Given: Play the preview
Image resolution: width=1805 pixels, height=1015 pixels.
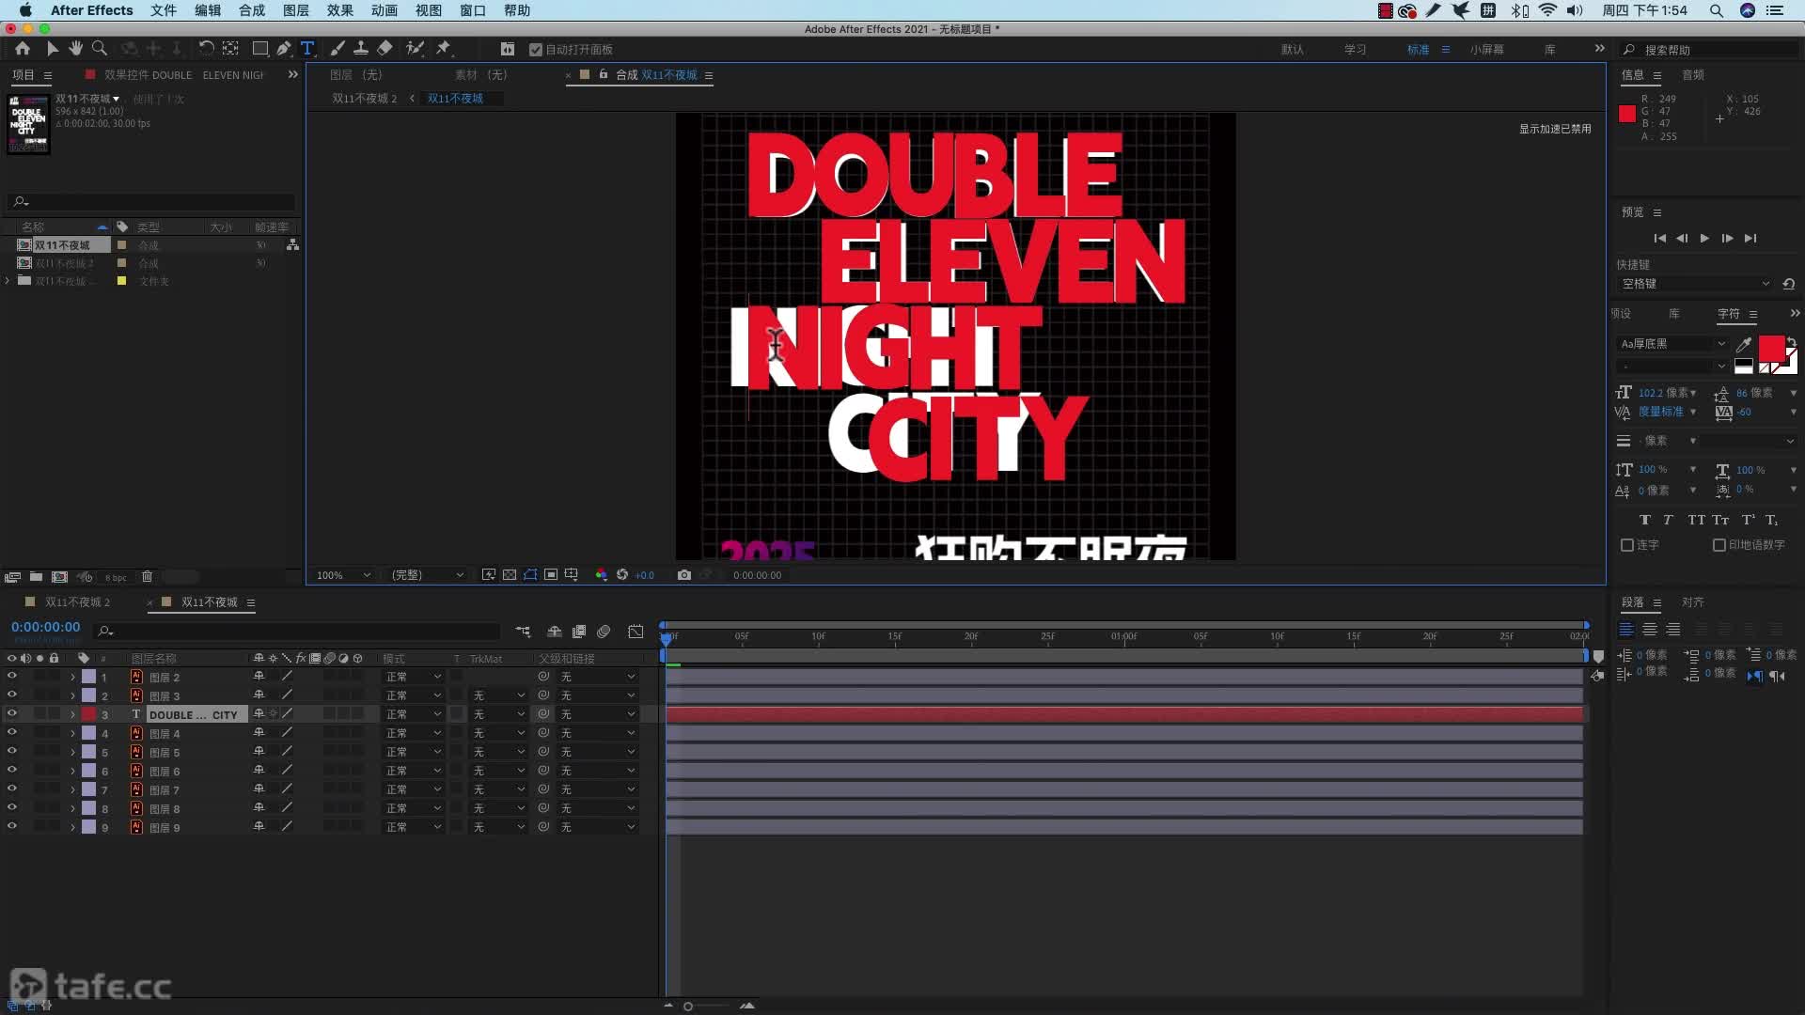Looking at the screenshot, I should (x=1704, y=239).
